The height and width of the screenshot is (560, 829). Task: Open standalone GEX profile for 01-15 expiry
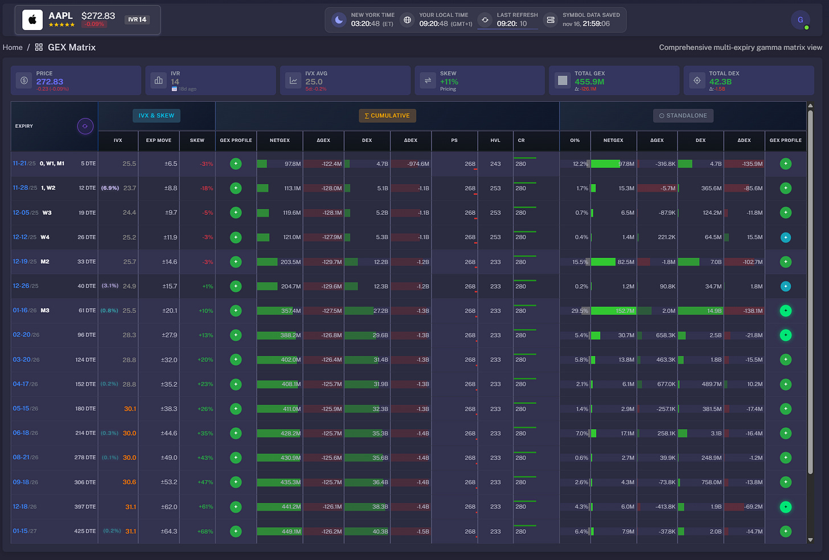tap(786, 532)
